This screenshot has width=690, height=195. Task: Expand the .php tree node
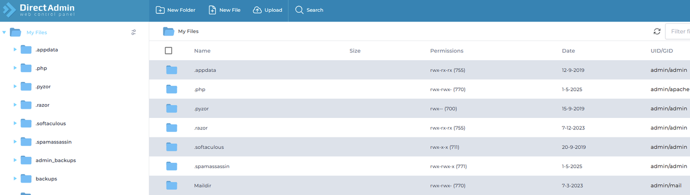tap(15, 68)
